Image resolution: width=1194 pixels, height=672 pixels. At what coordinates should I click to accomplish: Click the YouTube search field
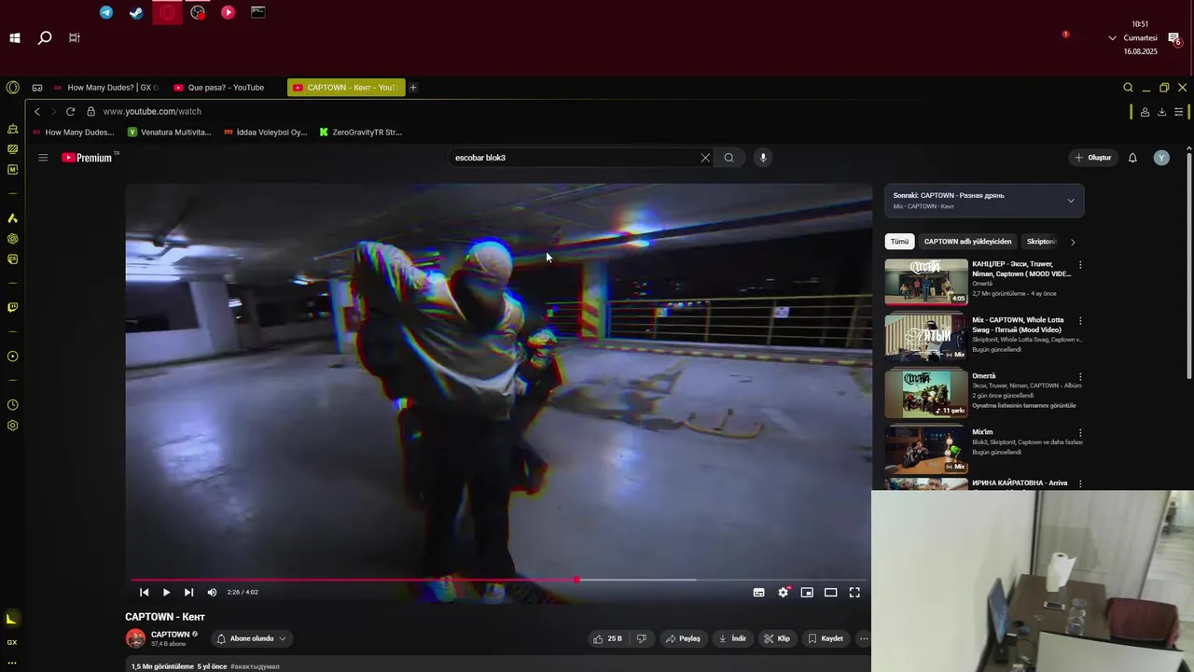[574, 158]
